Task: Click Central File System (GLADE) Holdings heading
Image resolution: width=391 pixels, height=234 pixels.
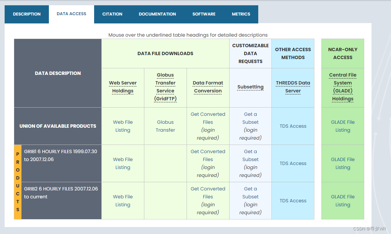Action: (343, 87)
